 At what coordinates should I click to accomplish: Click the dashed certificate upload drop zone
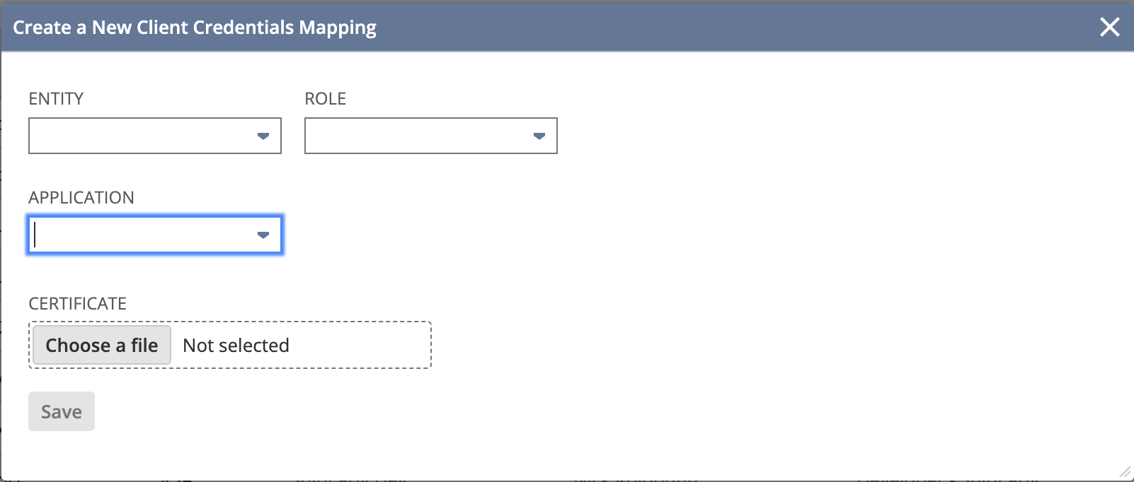click(230, 345)
